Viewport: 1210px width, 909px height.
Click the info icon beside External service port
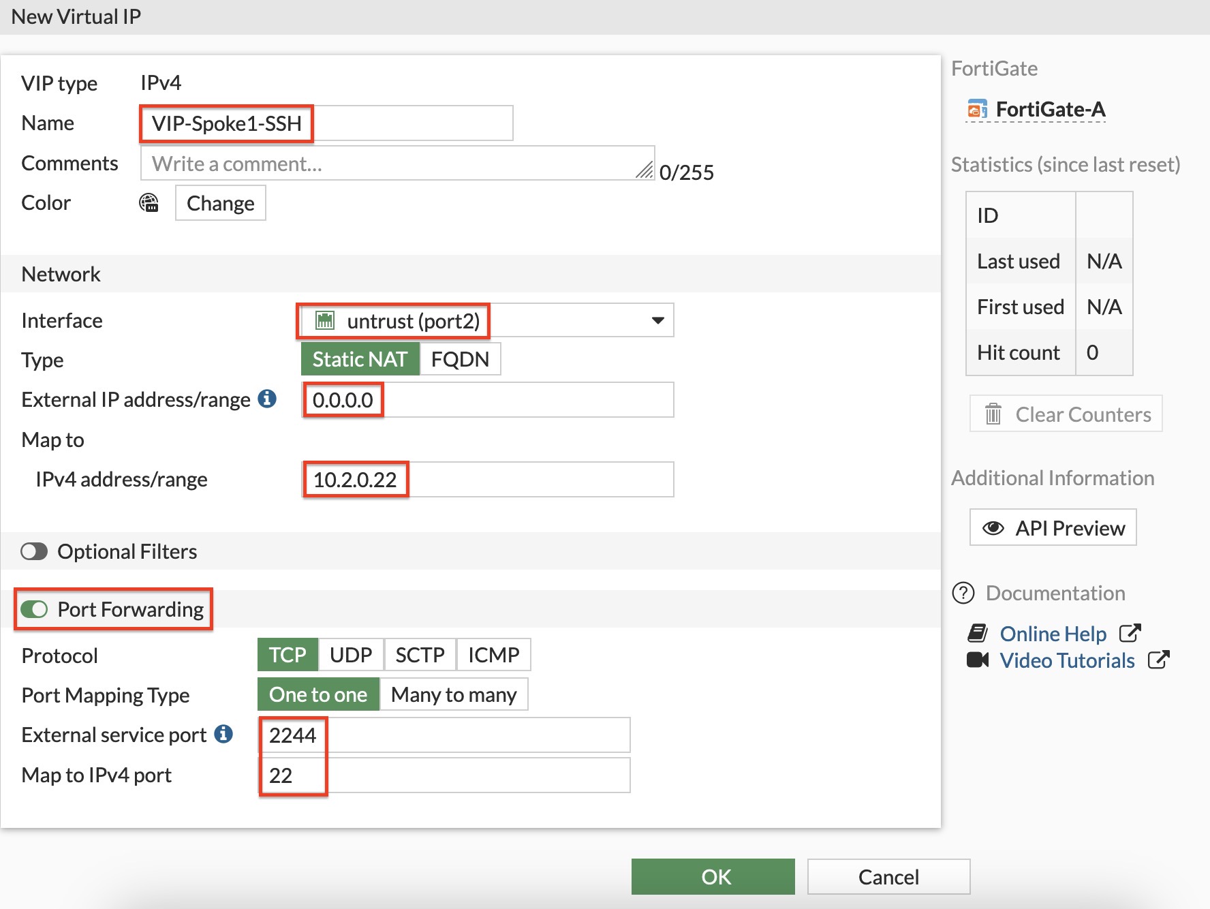click(x=223, y=734)
